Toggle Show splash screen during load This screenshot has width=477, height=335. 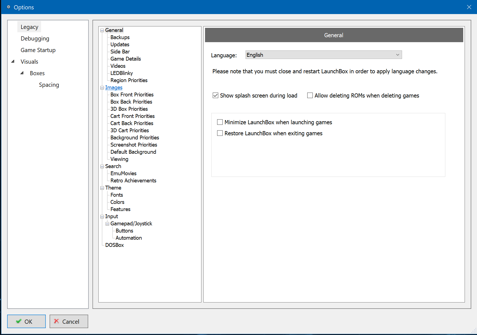[215, 96]
